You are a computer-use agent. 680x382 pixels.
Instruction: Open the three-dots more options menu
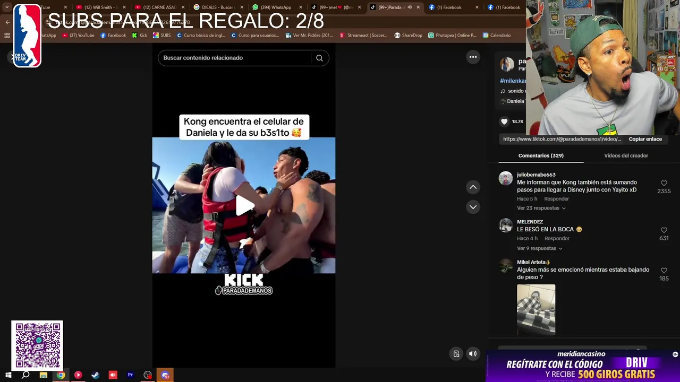tap(473, 57)
